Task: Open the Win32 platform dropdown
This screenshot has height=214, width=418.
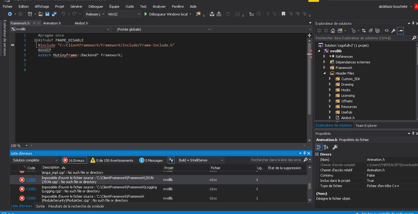Action: click(124, 14)
